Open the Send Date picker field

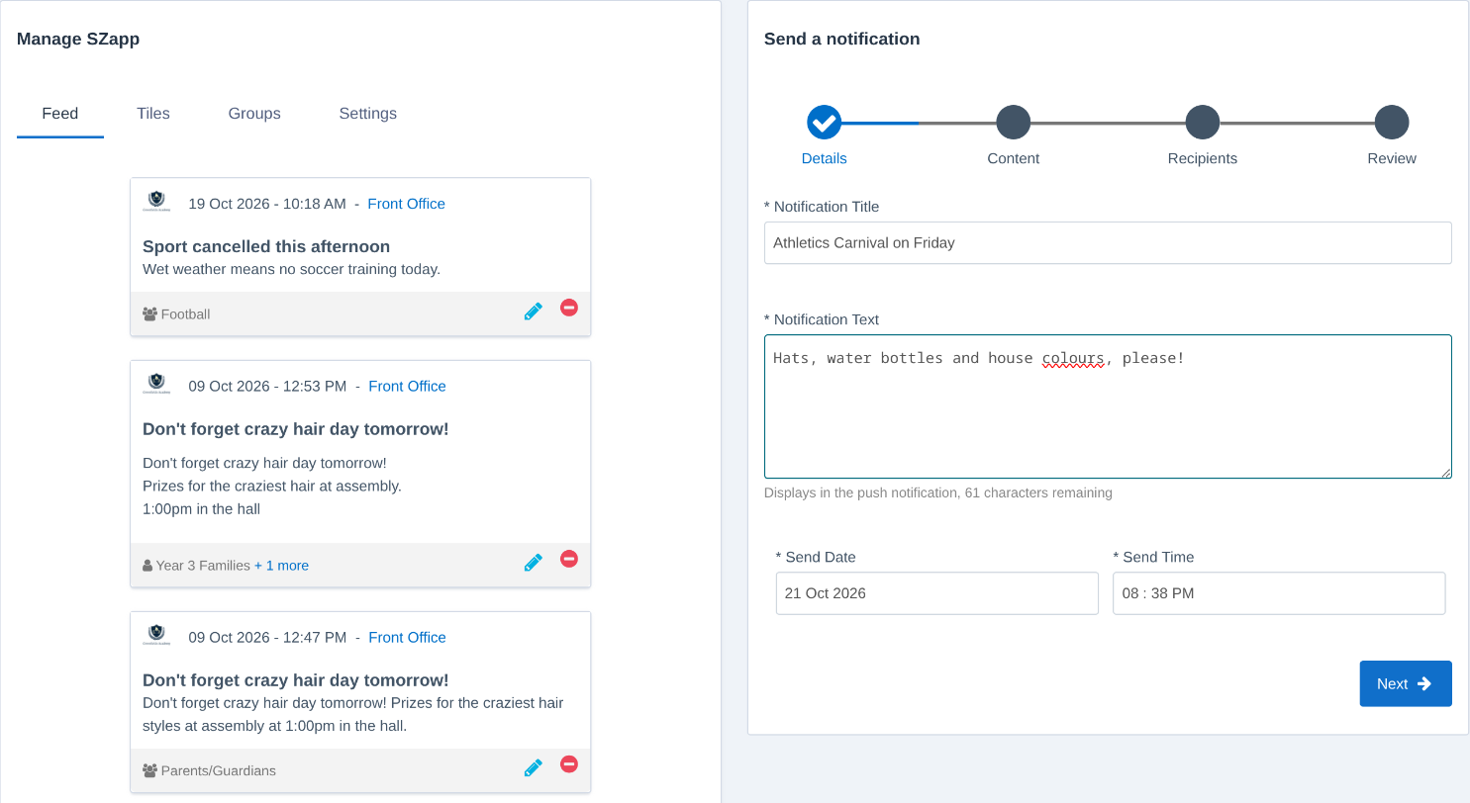click(937, 593)
